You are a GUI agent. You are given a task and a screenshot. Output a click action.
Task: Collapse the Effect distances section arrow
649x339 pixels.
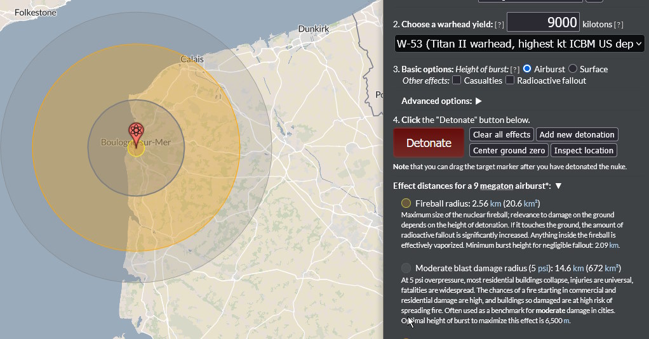(x=558, y=186)
